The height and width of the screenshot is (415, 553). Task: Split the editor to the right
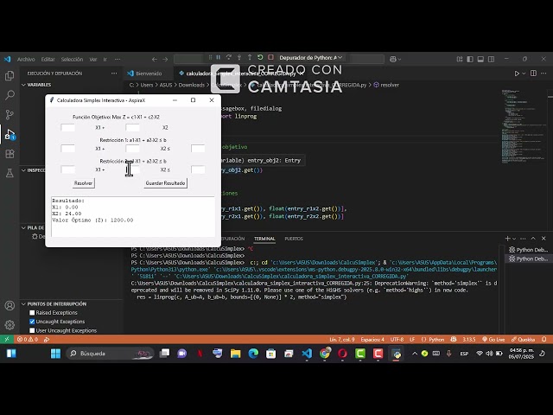(x=533, y=73)
